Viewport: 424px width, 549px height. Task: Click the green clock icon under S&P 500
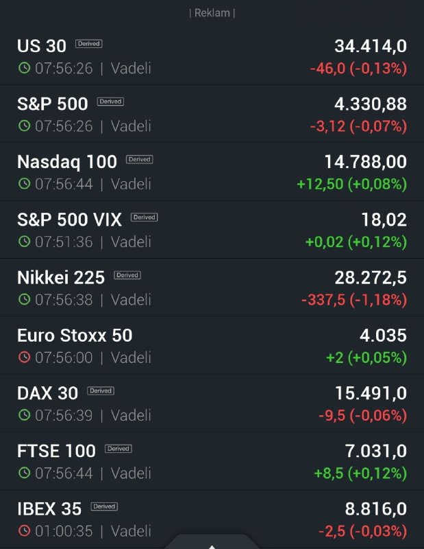(24, 126)
